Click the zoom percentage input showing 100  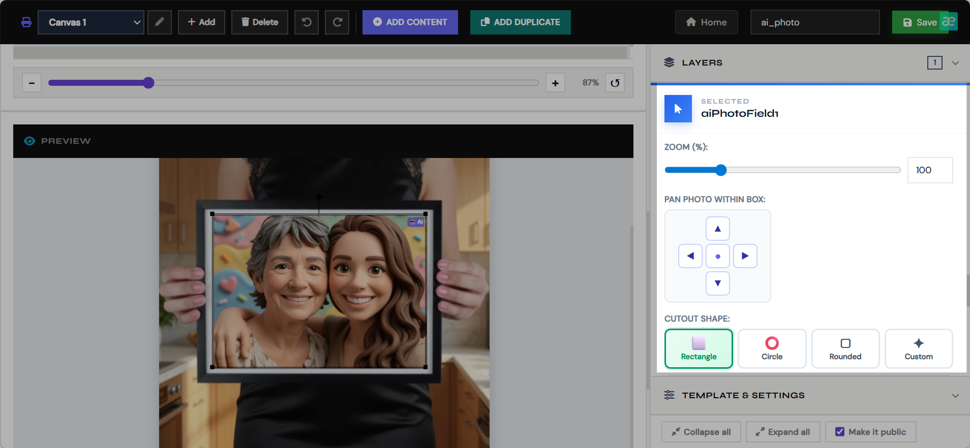click(930, 170)
